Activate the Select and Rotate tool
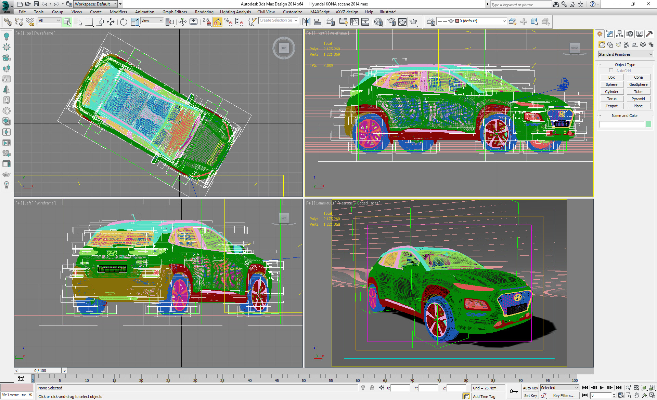The height and width of the screenshot is (400, 657). tap(124, 22)
